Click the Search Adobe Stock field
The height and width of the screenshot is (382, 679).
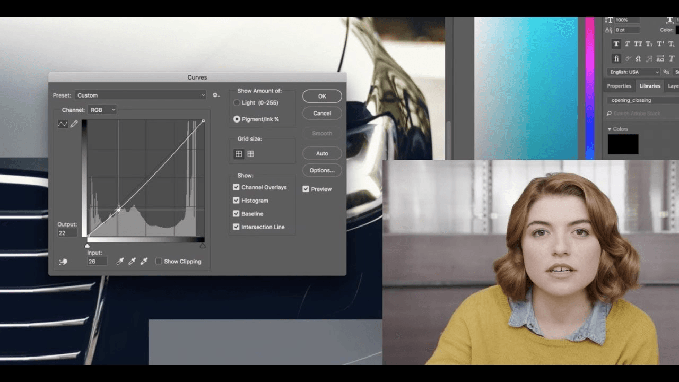[x=643, y=114]
